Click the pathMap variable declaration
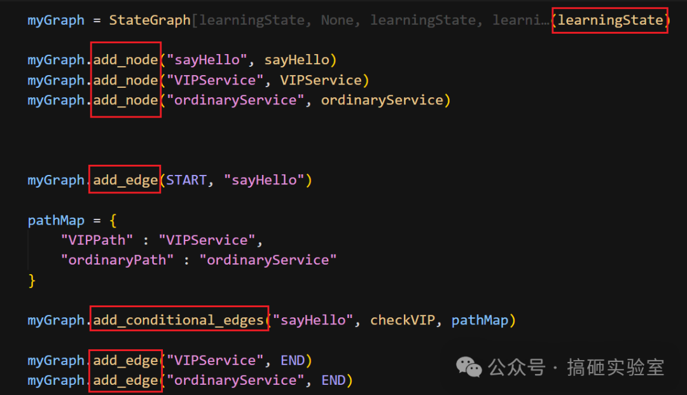This screenshot has width=687, height=395. 55,220
